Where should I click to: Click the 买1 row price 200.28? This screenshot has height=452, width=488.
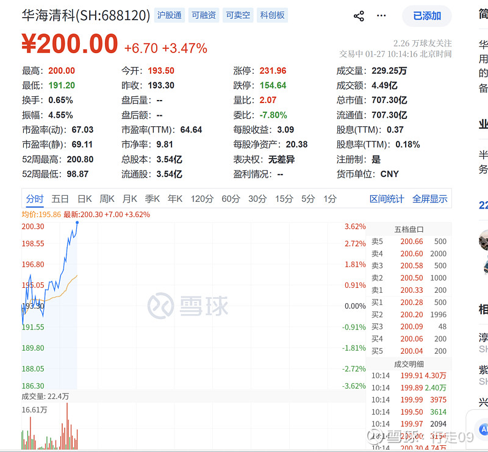click(x=411, y=303)
